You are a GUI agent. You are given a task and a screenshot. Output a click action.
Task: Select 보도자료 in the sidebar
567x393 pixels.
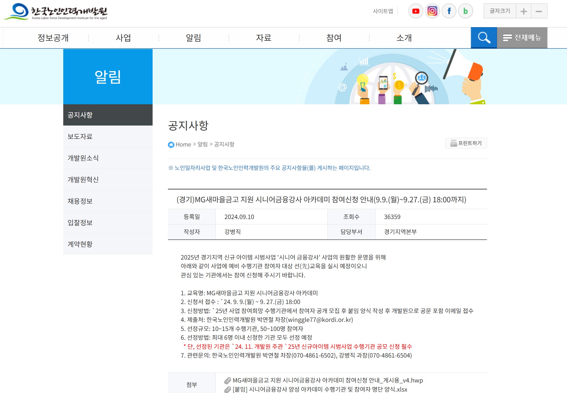click(80, 136)
